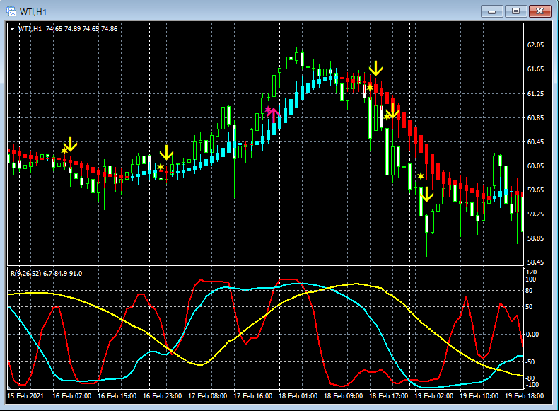Click the 58.85 label on the price axis
This screenshot has height=411, width=560.
point(535,238)
